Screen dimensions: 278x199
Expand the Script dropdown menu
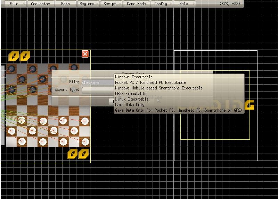111,4
